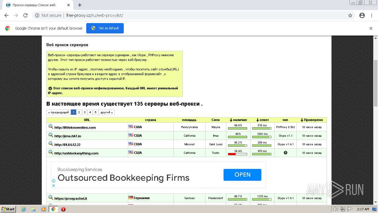Click 1093 ms response bar
Viewport: 378px width, 213px height.
[x=262, y=137]
